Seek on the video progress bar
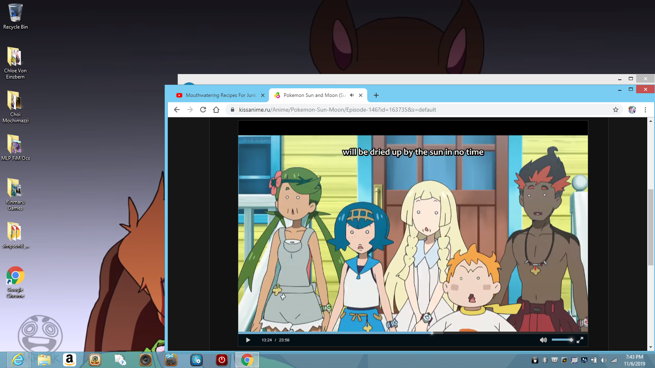The width and height of the screenshot is (655, 368). pyautogui.click(x=413, y=333)
